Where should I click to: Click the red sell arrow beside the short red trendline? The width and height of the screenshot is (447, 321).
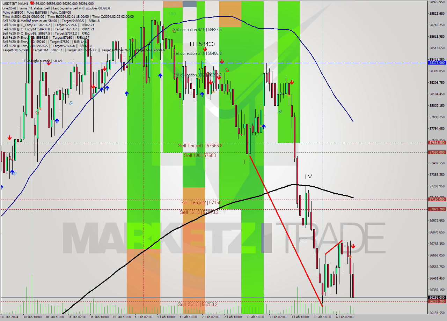point(353,246)
